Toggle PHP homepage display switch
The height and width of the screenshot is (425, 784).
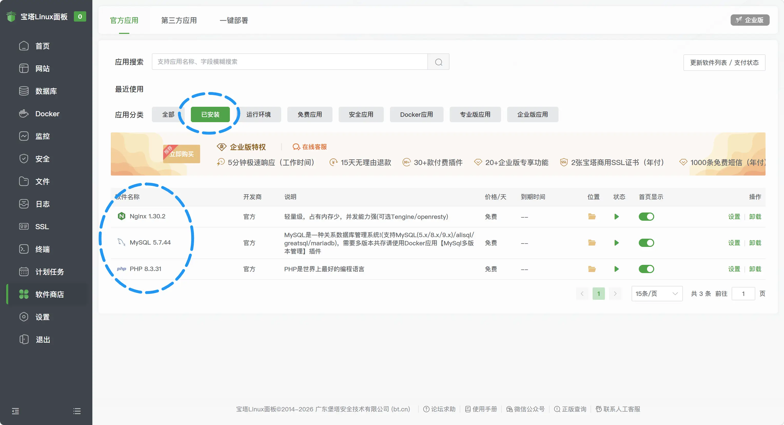[646, 269]
